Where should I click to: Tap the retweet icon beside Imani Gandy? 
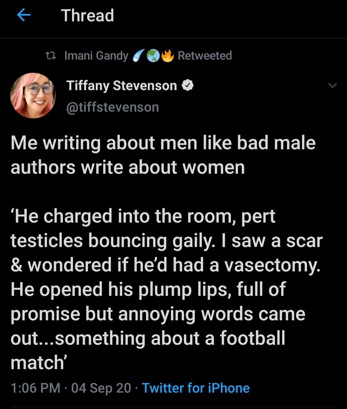[50, 56]
